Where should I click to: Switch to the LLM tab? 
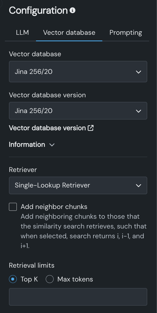point(22,33)
